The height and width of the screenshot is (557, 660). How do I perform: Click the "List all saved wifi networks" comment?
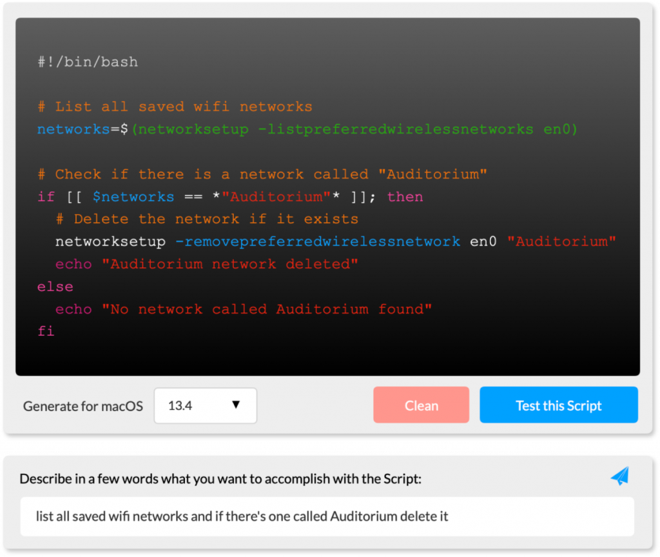click(175, 106)
